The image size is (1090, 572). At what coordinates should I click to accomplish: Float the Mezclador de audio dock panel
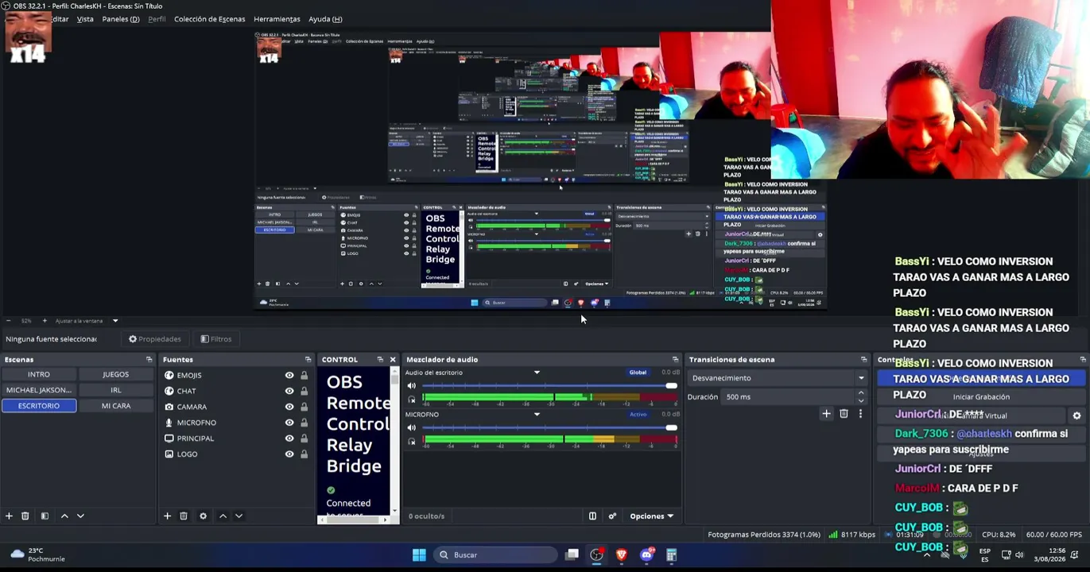(675, 359)
